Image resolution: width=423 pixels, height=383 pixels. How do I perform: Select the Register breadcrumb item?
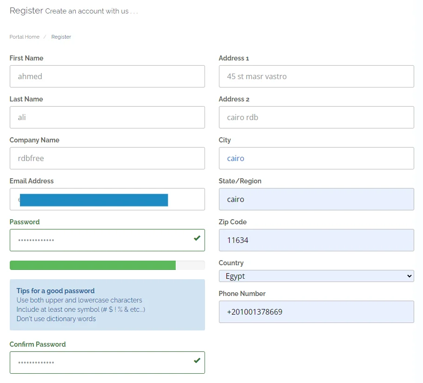[x=61, y=37]
